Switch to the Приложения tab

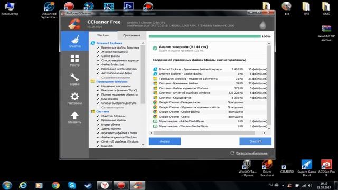(132, 35)
